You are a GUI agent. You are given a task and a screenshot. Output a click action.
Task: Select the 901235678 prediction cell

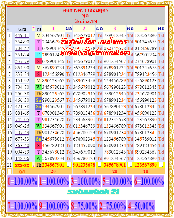[84, 165]
